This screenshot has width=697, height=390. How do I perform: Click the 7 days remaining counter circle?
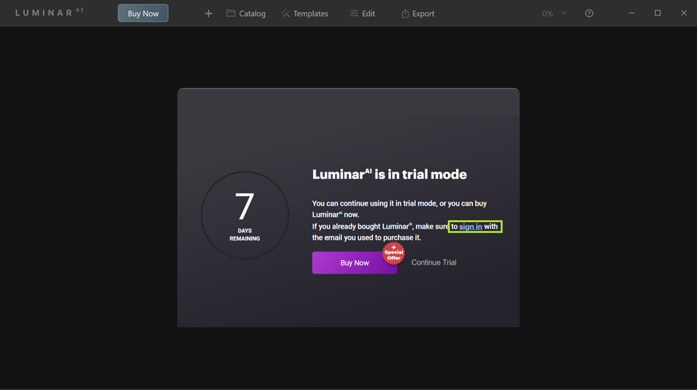(244, 215)
